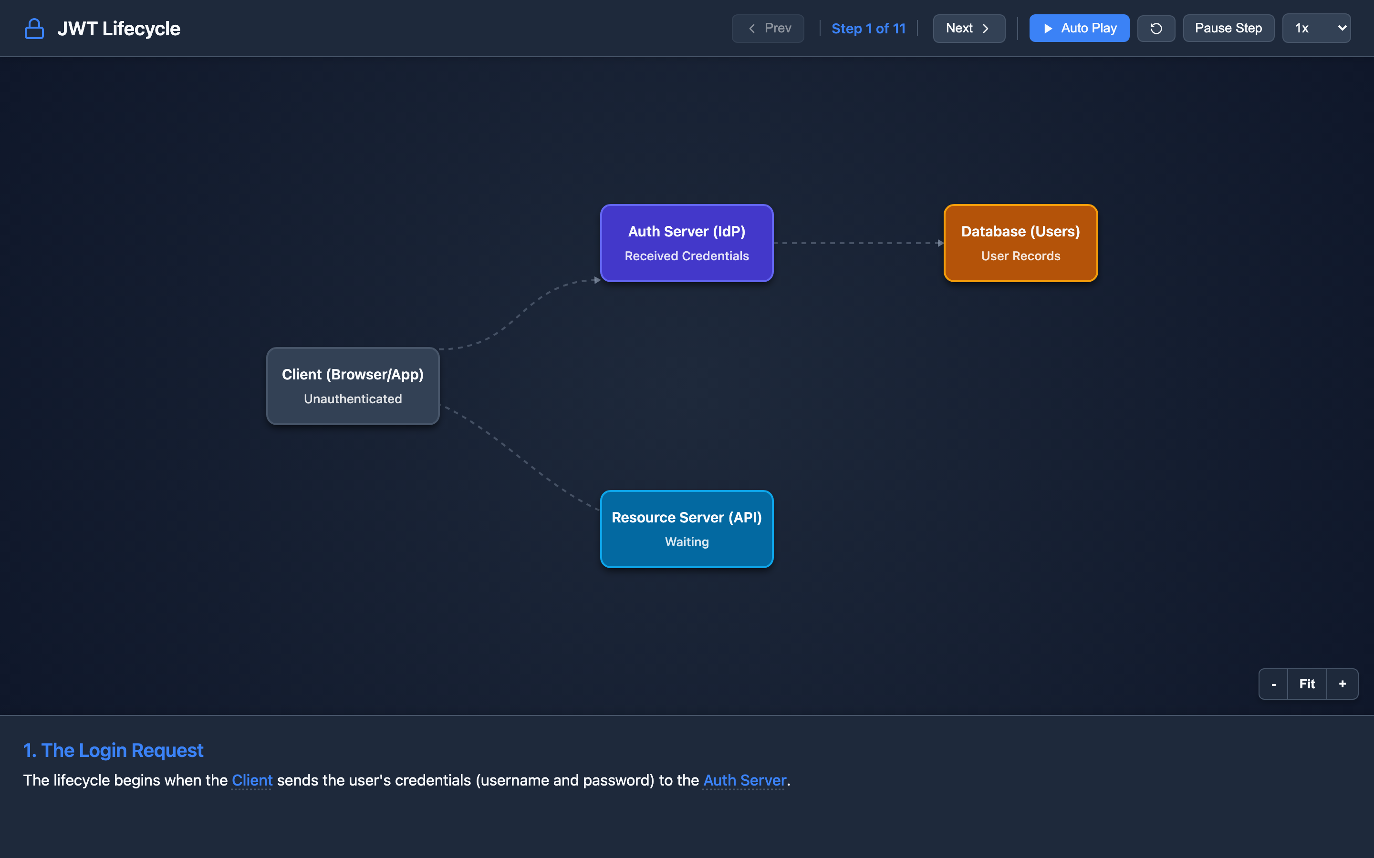Click the Auth Server link in the description
Screen dimensions: 1374x858
tap(744, 780)
